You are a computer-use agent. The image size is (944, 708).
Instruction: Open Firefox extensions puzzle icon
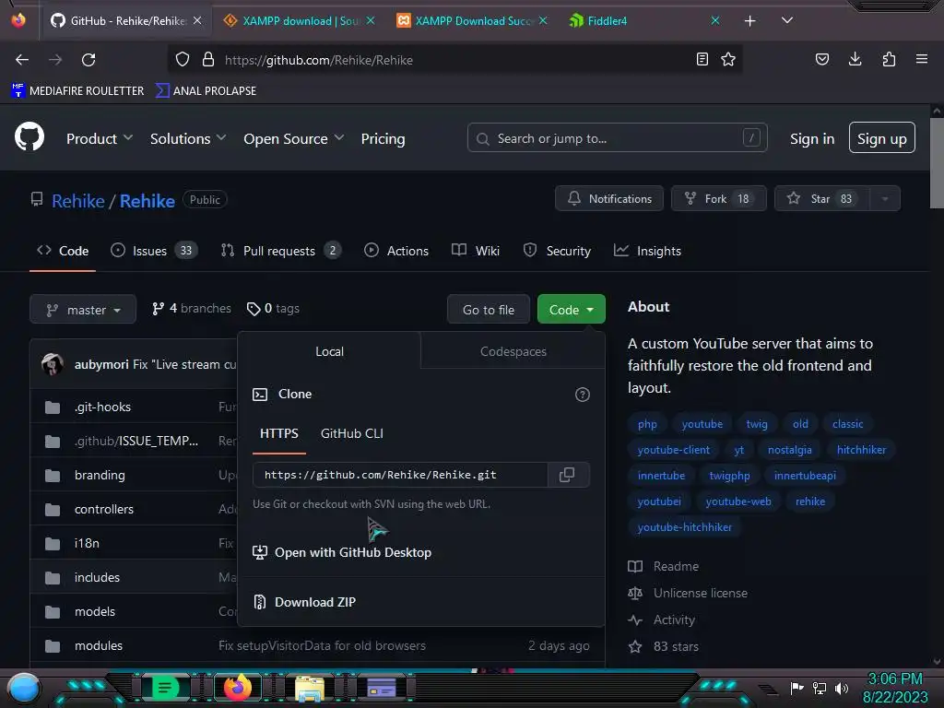(x=889, y=59)
